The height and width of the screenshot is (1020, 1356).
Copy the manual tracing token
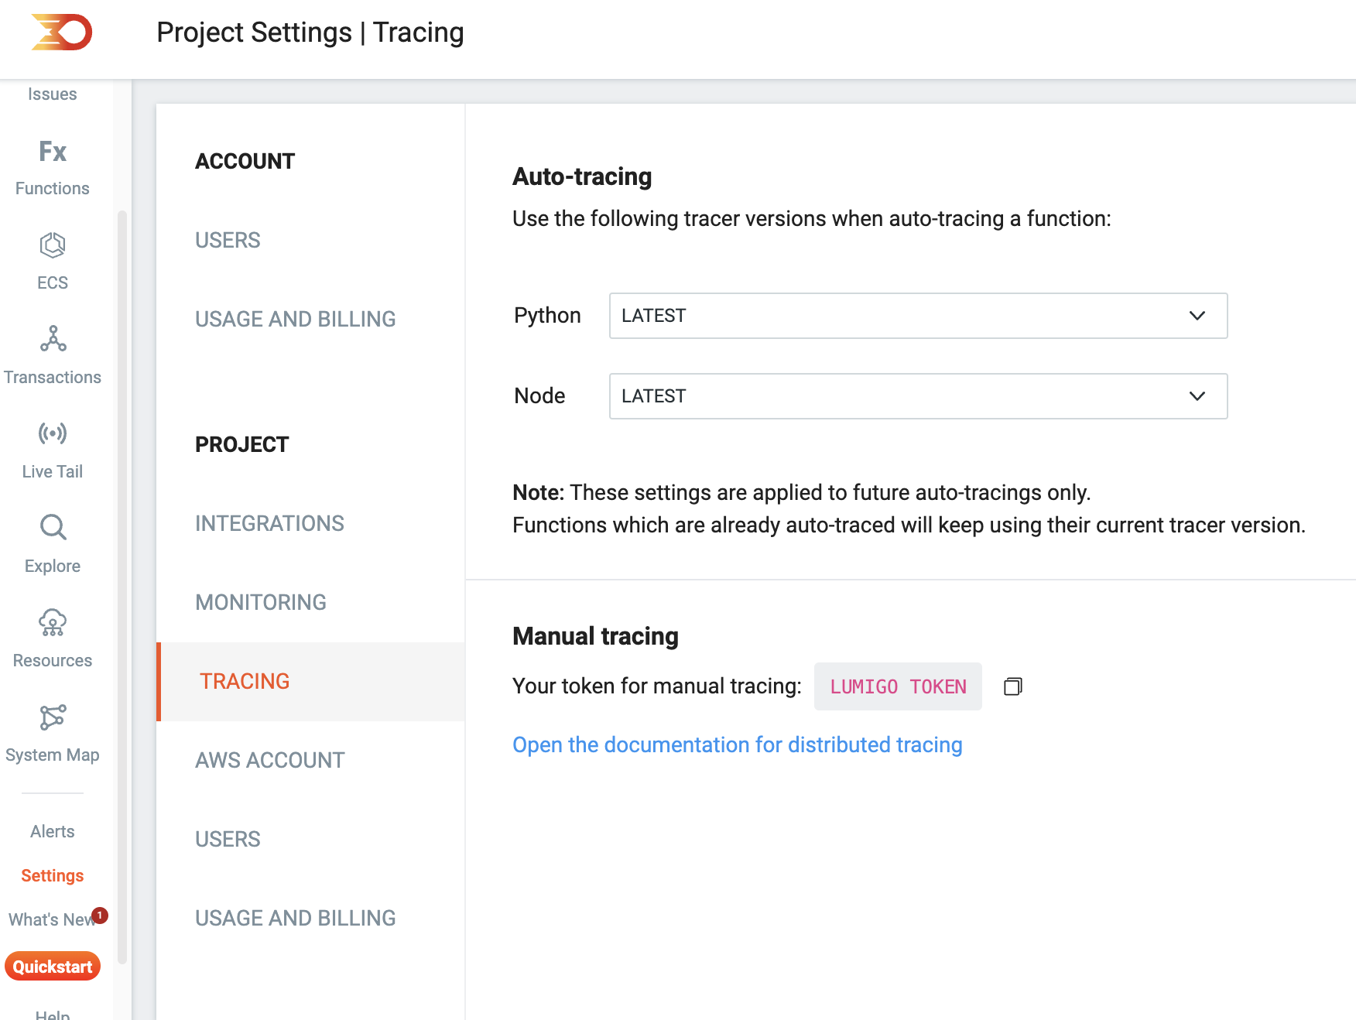pyautogui.click(x=1012, y=686)
